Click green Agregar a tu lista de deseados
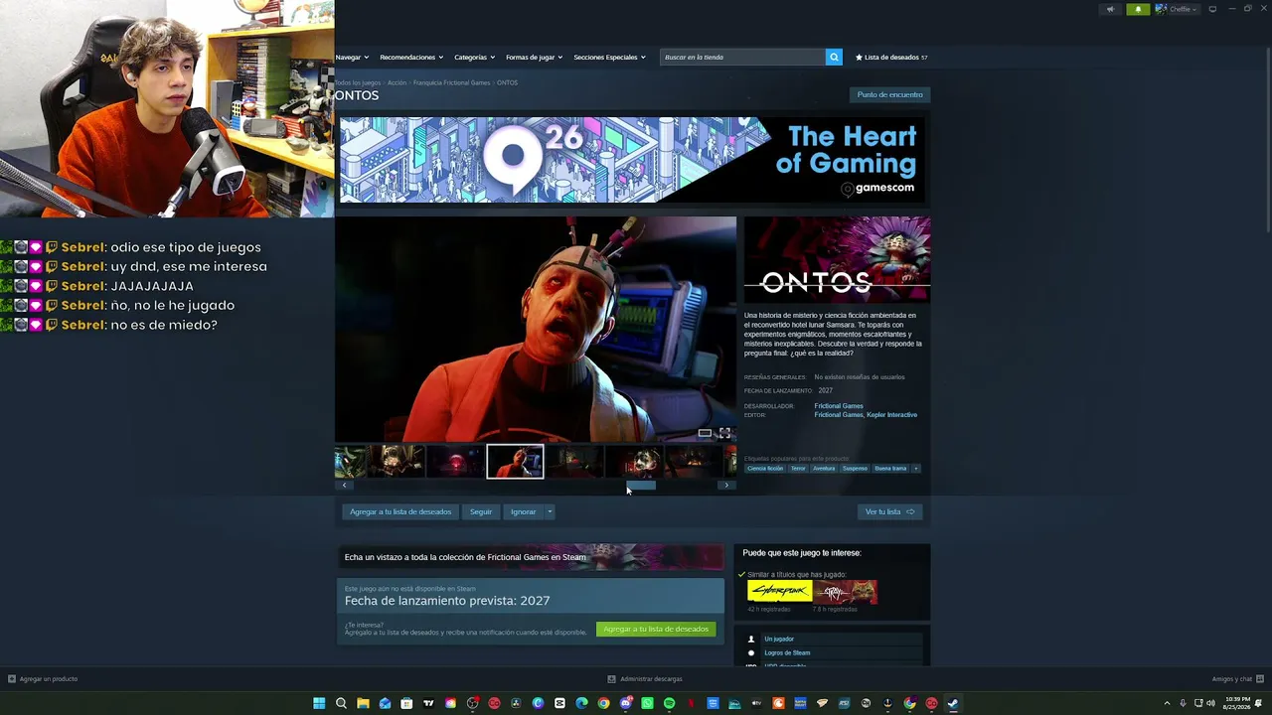Viewport: 1272px width, 715px height. [x=656, y=629]
